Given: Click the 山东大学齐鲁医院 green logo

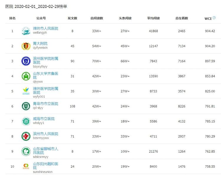Looking at the screenshot, I should tap(26, 76).
